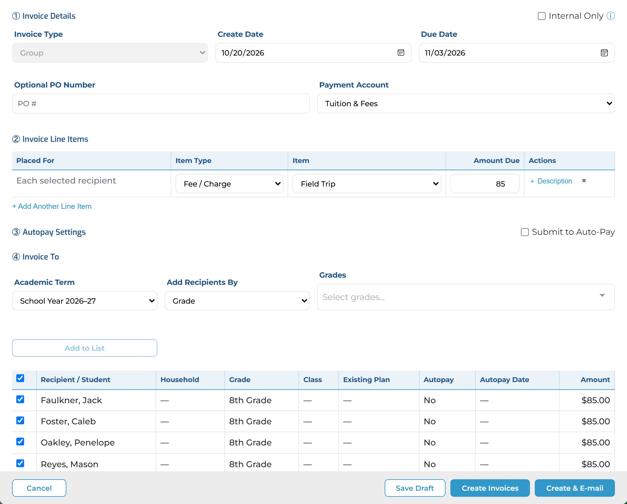
Task: Toggle the select-all recipients checkbox
Action: (x=20, y=378)
